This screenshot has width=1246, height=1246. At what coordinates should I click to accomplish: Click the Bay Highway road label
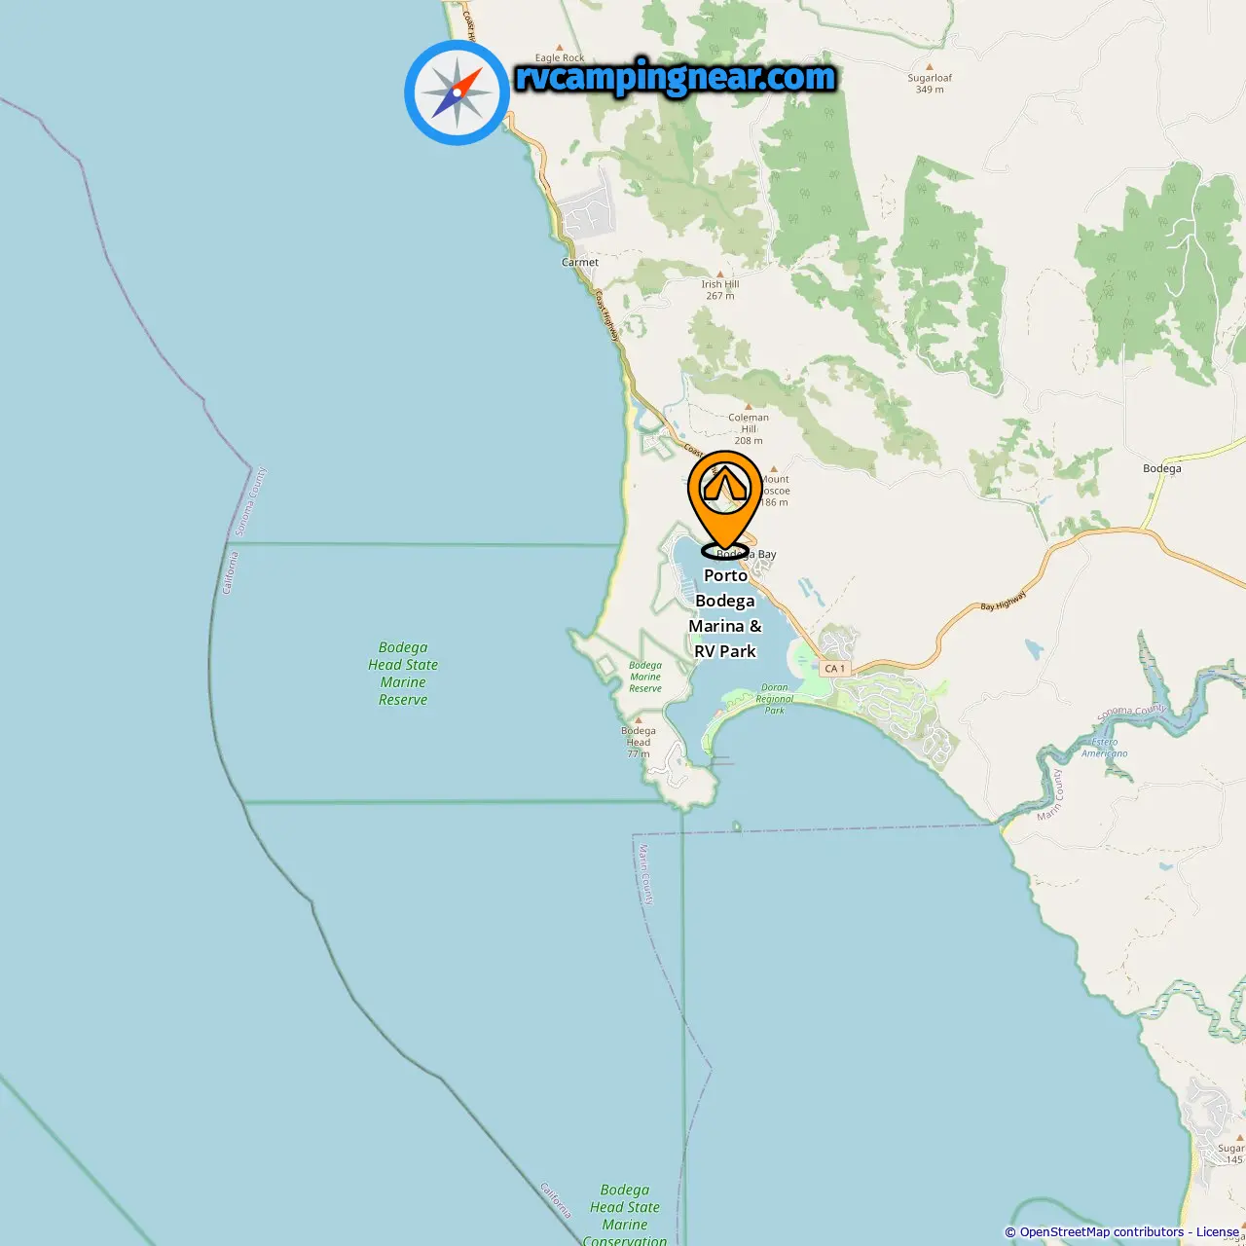pos(1004,601)
